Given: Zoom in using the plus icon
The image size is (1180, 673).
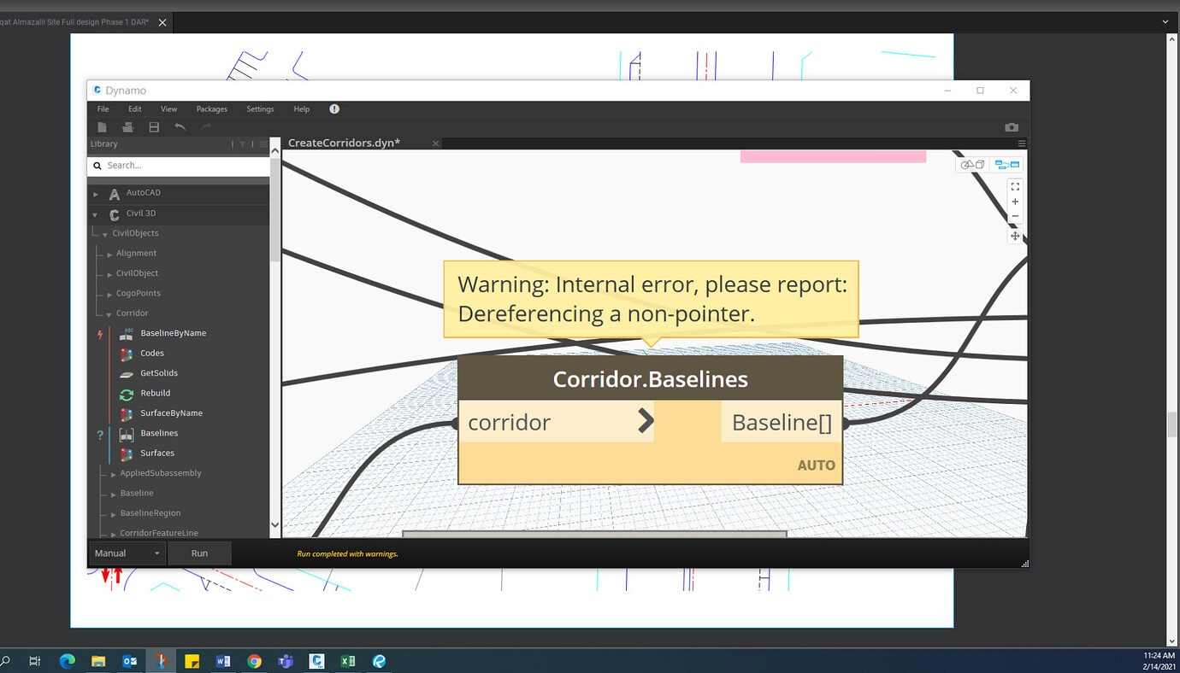Looking at the screenshot, I should (1015, 201).
